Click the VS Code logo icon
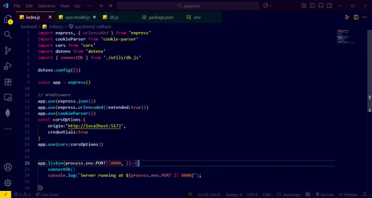This screenshot has height=198, width=372. coord(5,5)
